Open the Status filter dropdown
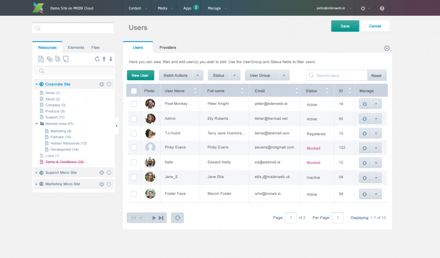The height and width of the screenshot is (258, 440). point(224,75)
